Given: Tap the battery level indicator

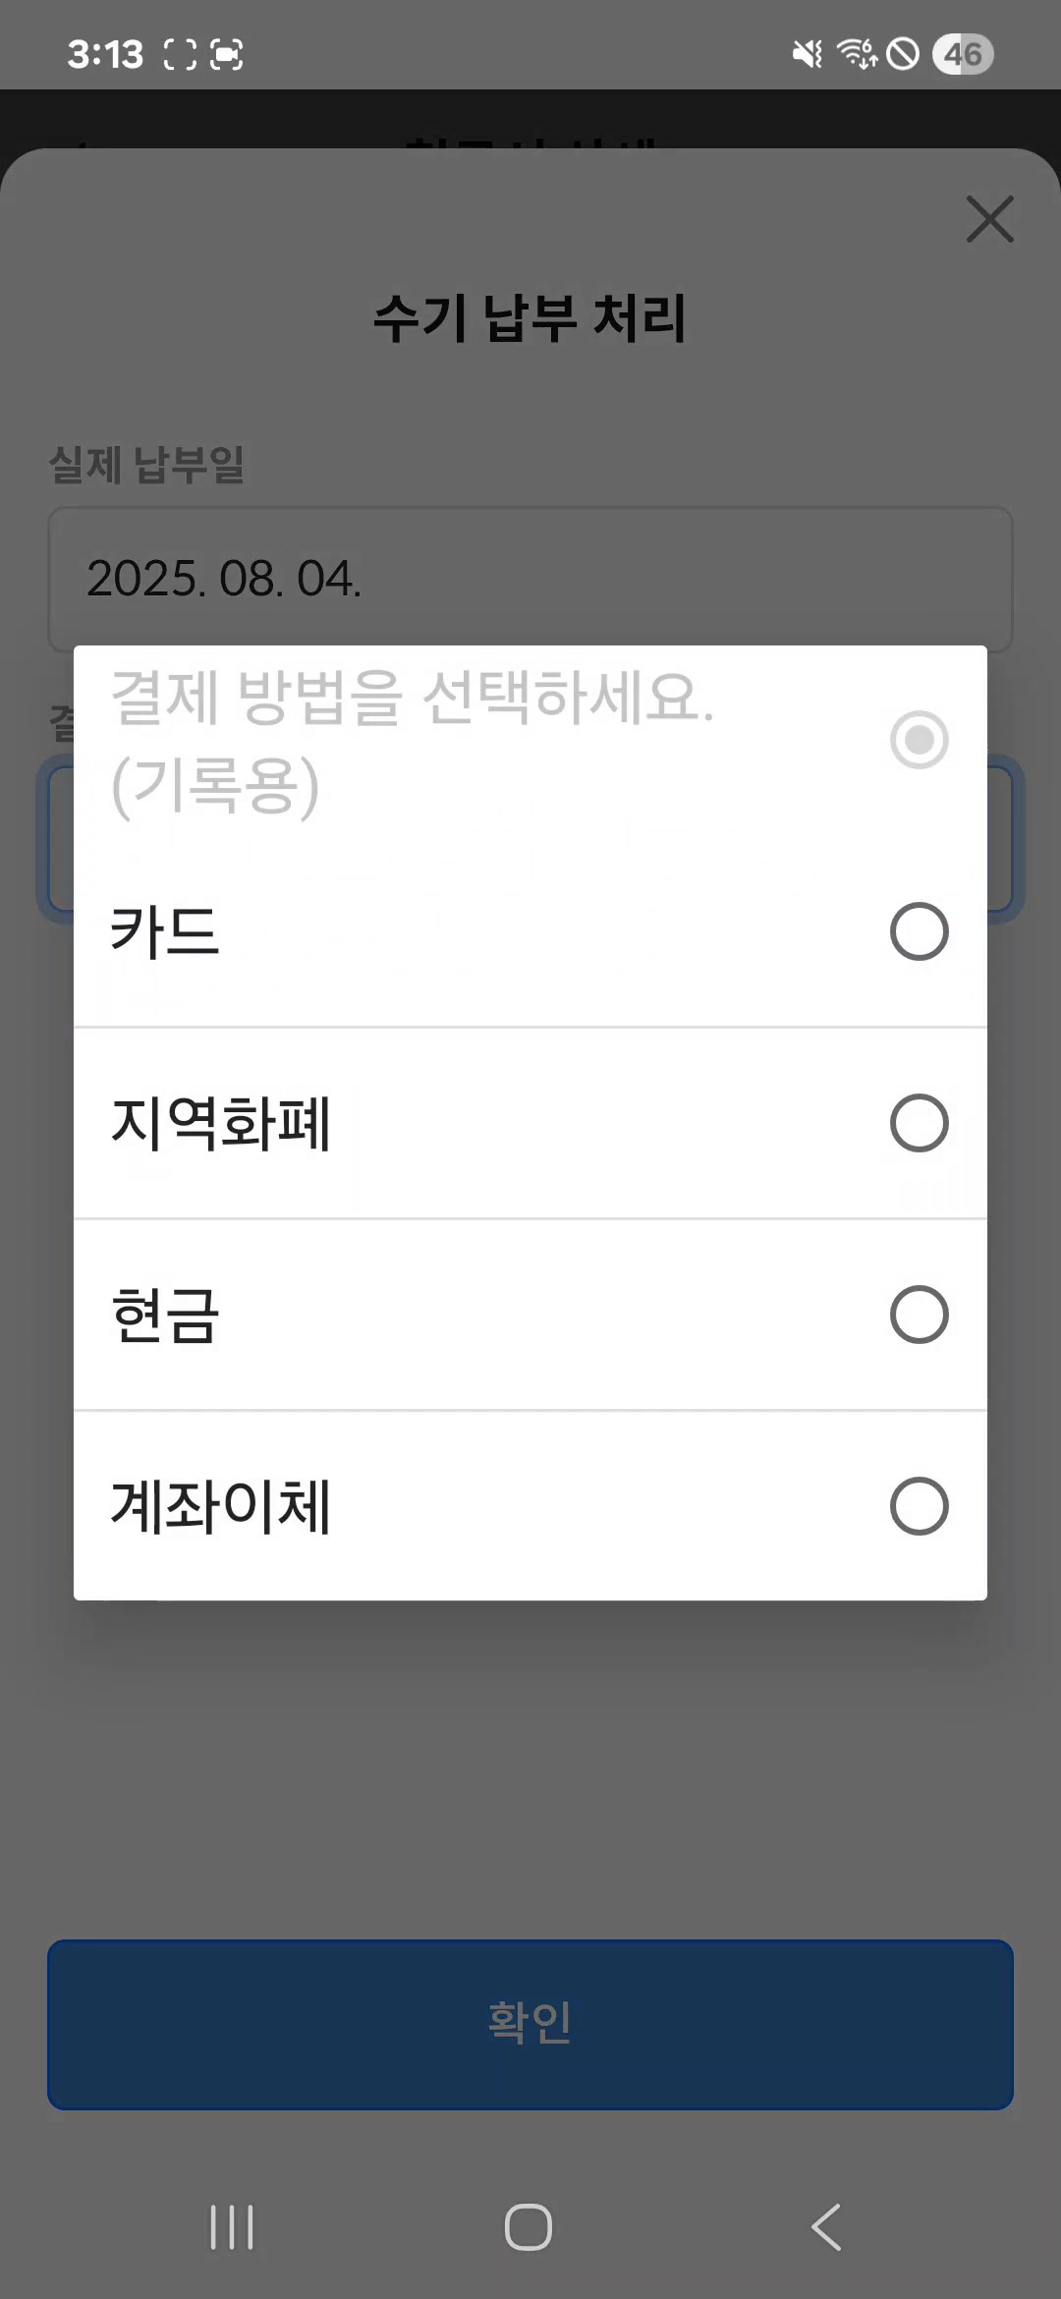Looking at the screenshot, I should pyautogui.click(x=963, y=54).
